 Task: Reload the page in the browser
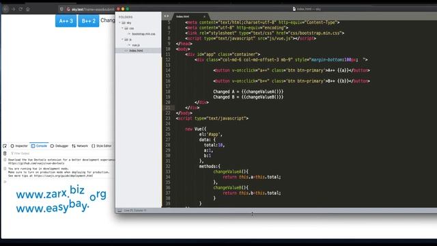(20, 9)
